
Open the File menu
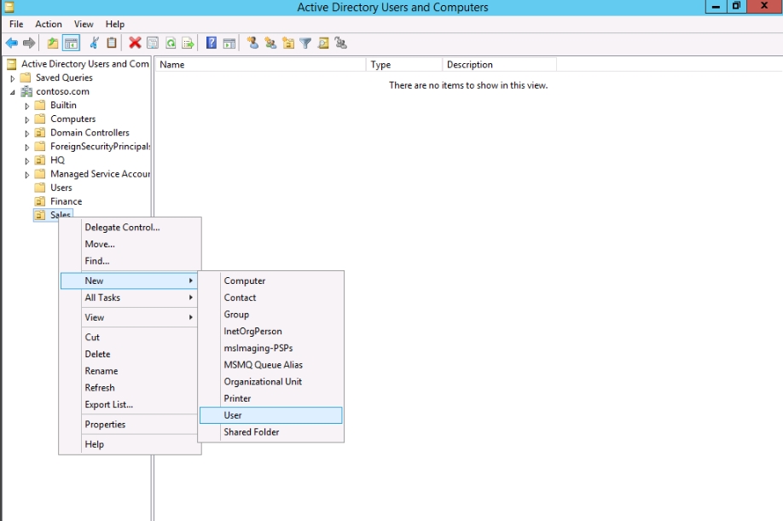[x=16, y=24]
